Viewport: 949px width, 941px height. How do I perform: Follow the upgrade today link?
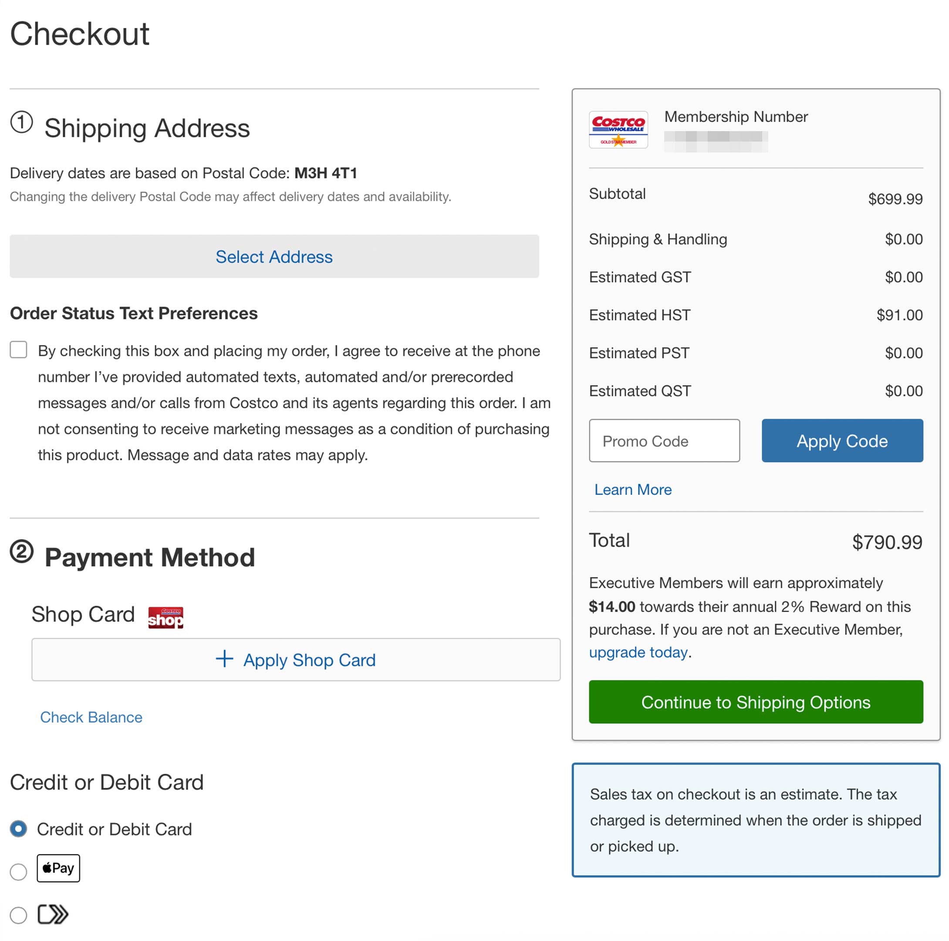(x=638, y=652)
